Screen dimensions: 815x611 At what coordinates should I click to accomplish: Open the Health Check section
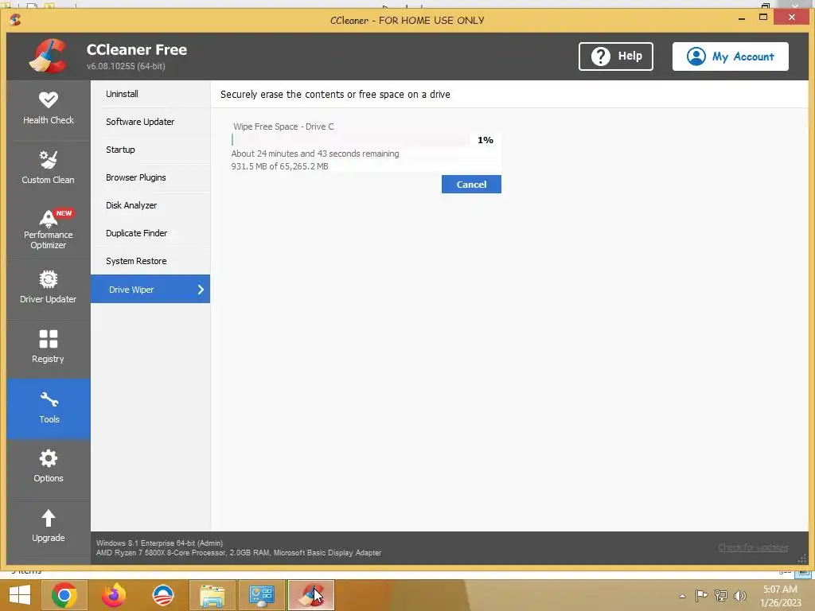tap(49, 110)
